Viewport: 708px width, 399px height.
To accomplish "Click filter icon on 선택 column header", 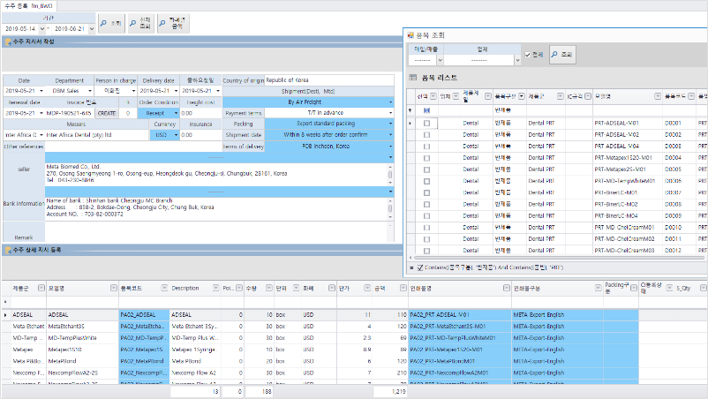I will (433, 96).
